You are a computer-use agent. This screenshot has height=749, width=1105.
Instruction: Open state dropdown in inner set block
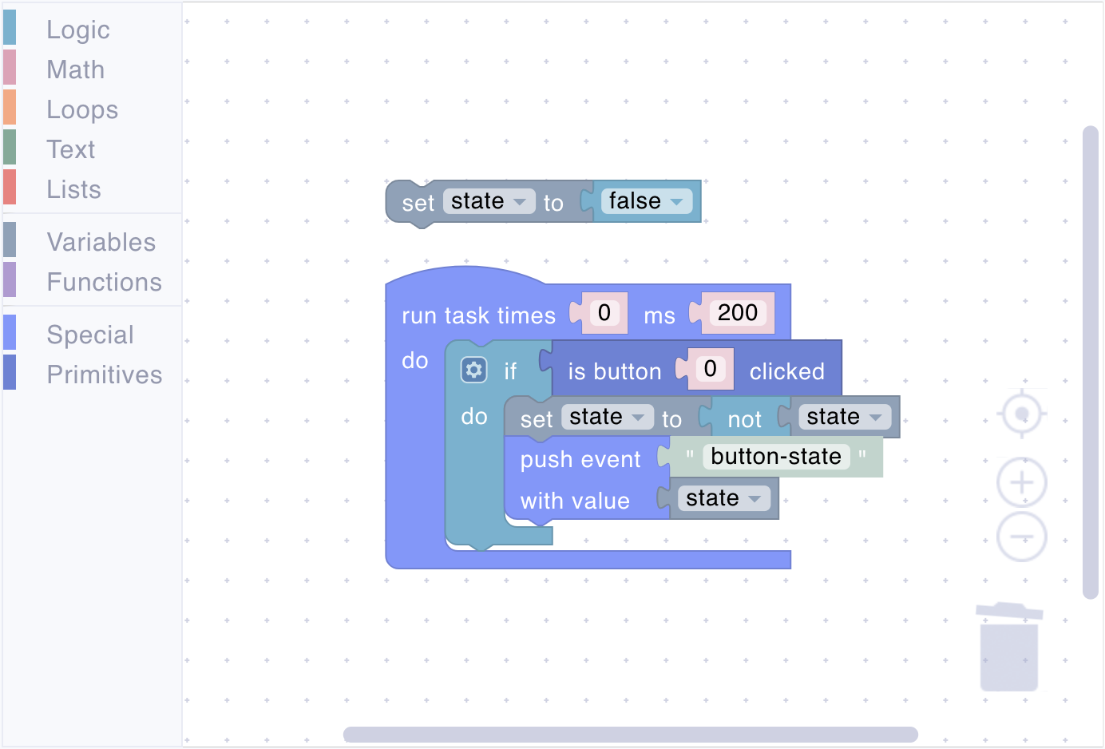tap(608, 417)
